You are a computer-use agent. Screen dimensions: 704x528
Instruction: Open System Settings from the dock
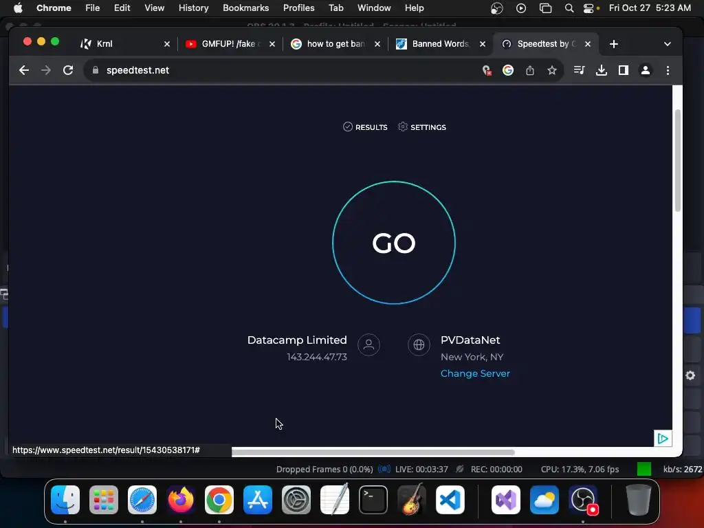[296, 500]
